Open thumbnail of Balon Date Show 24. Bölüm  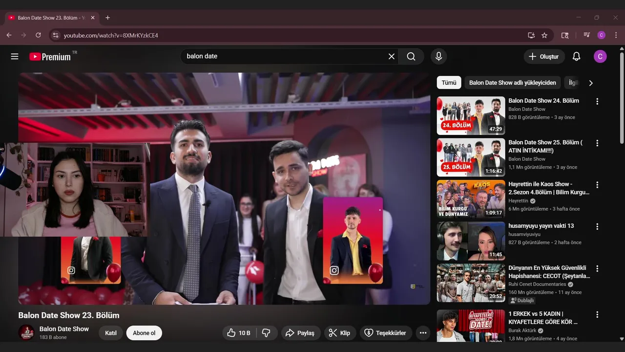[x=471, y=115]
